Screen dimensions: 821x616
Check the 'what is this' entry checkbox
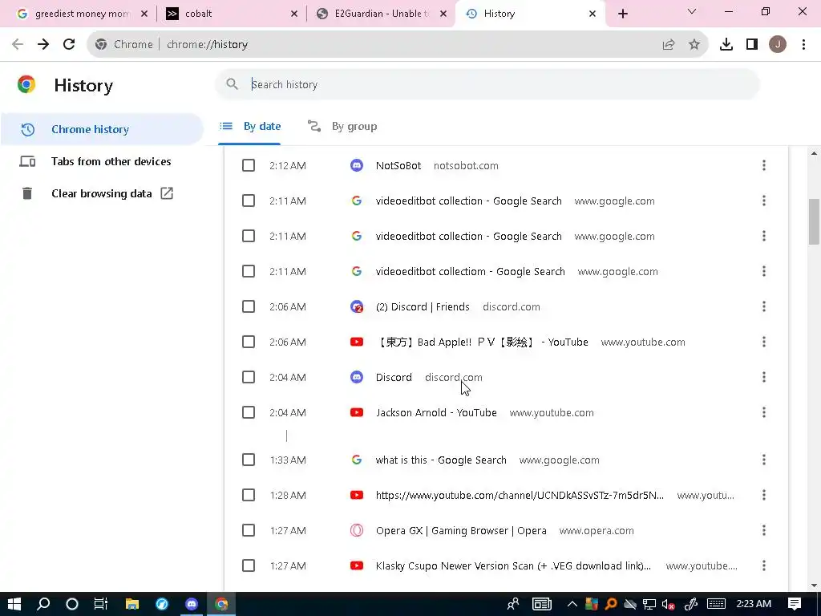(249, 460)
